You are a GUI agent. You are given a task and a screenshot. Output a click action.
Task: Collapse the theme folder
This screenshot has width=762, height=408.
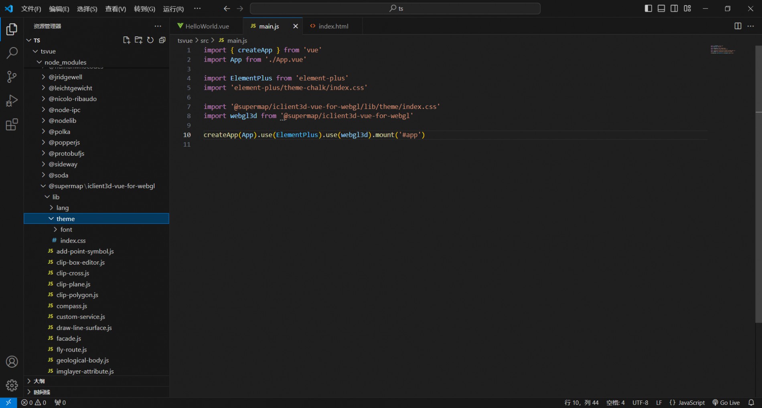pyautogui.click(x=51, y=219)
